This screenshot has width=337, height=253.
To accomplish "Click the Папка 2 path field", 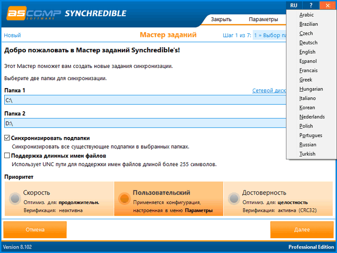I will [x=145, y=123].
